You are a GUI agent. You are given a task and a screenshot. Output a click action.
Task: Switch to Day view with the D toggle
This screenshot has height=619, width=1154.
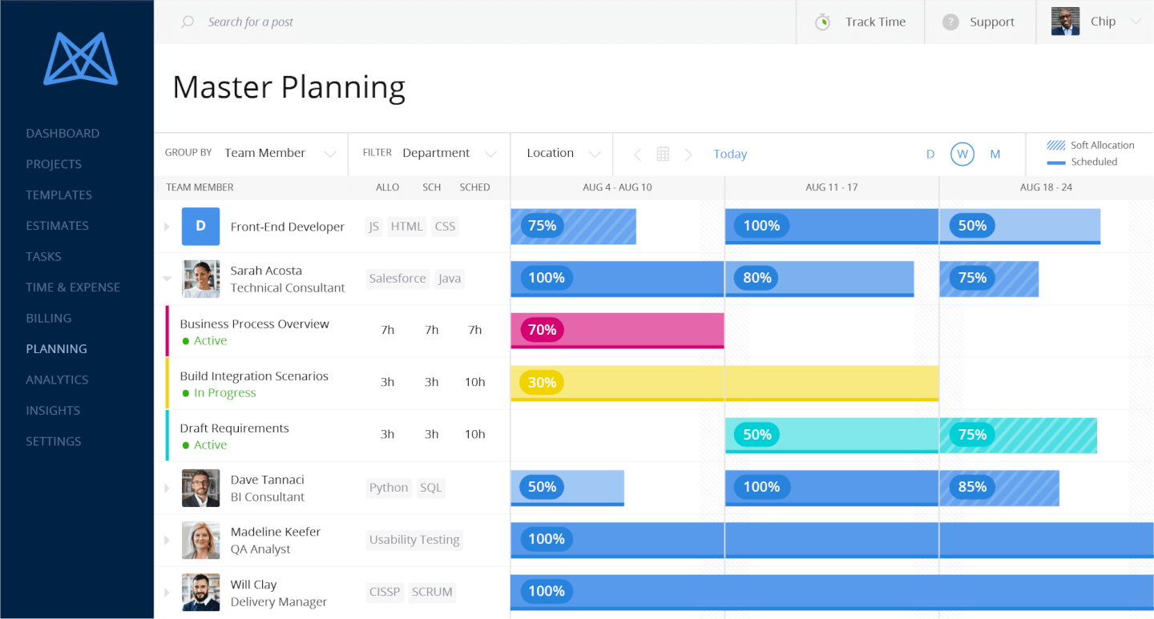click(x=930, y=154)
